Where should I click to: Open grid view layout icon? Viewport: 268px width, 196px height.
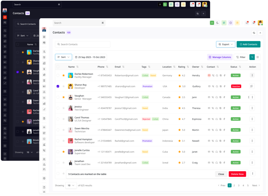click(x=258, y=57)
